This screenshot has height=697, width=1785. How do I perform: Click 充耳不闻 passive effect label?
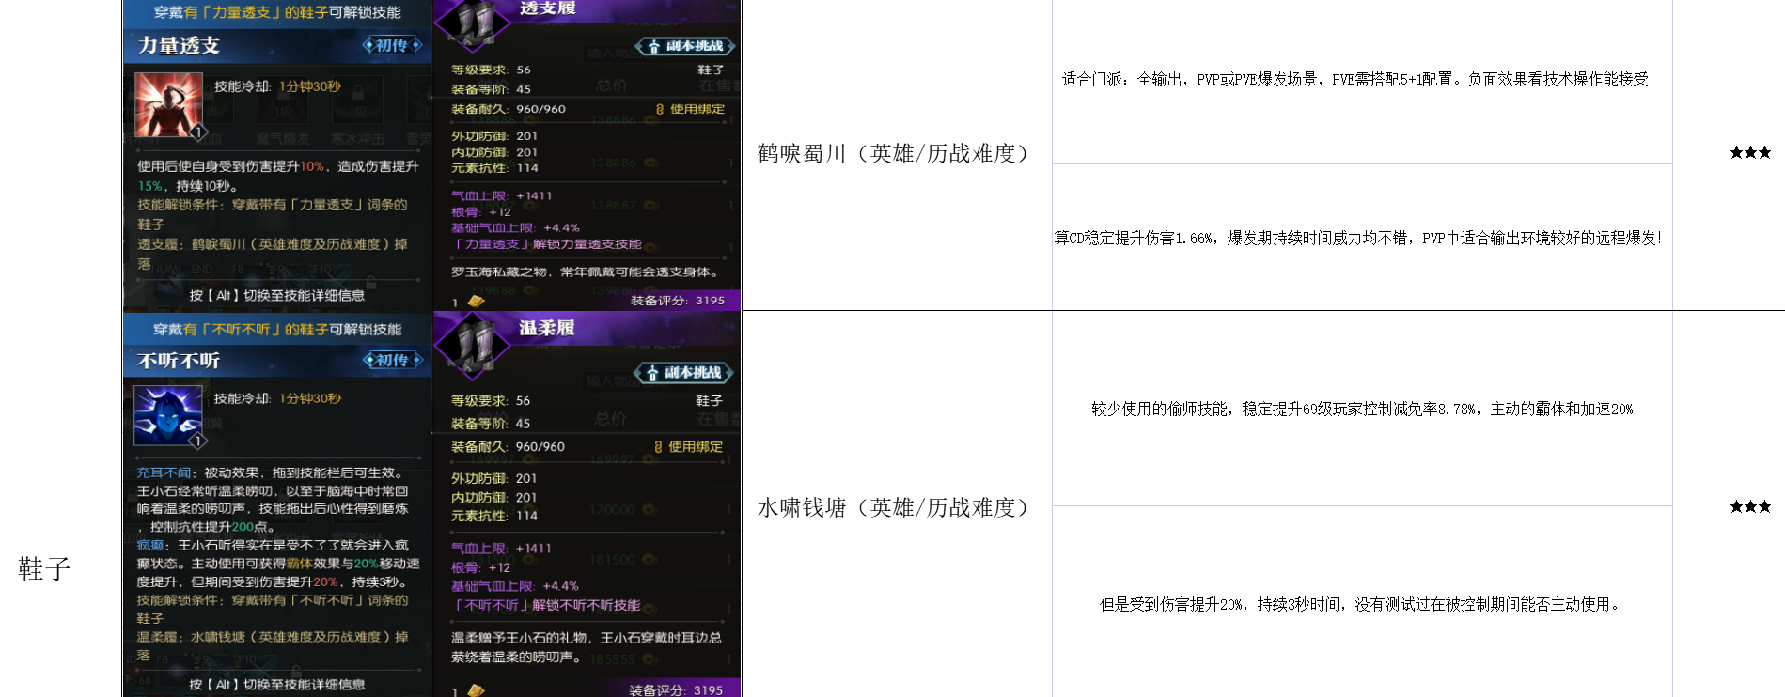coord(164,472)
